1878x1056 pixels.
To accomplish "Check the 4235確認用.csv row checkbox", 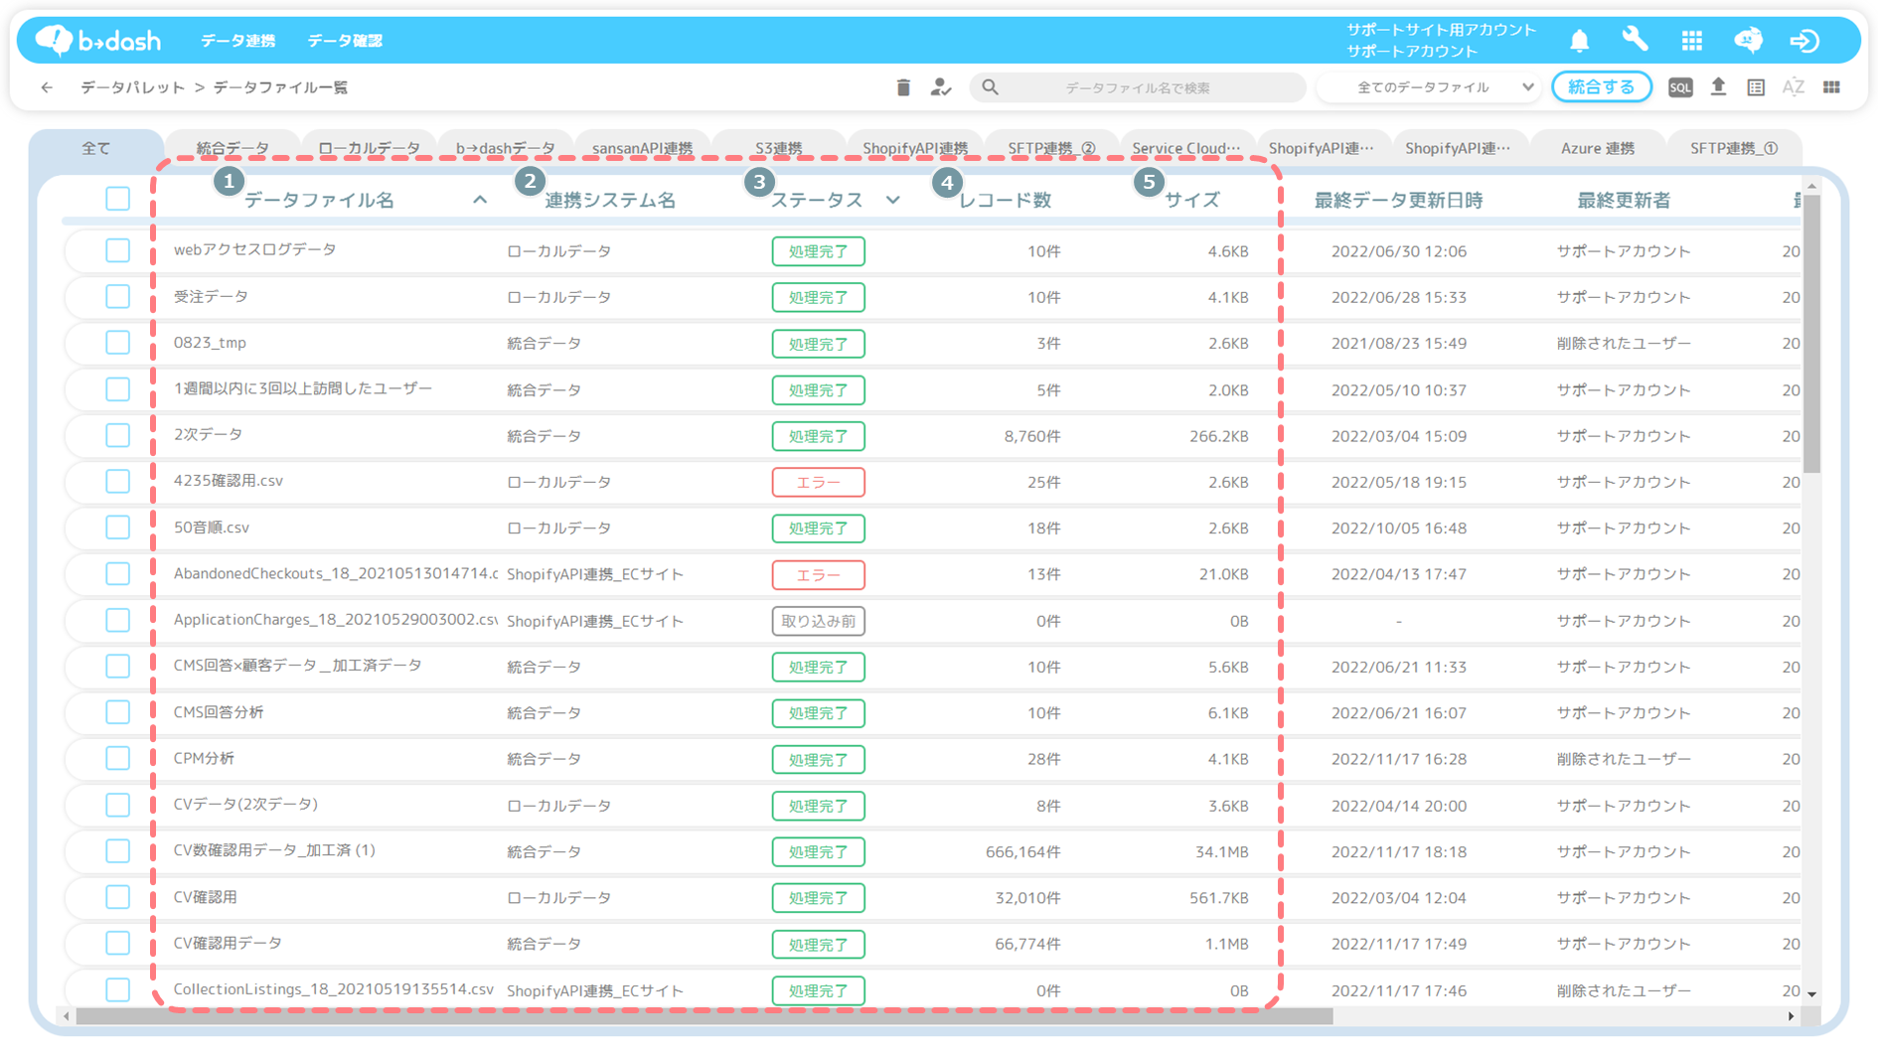I will pyautogui.click(x=117, y=481).
